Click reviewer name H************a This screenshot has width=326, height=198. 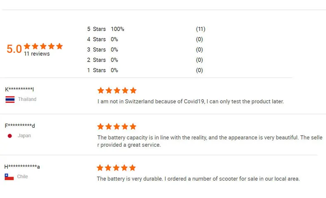coord(22,167)
